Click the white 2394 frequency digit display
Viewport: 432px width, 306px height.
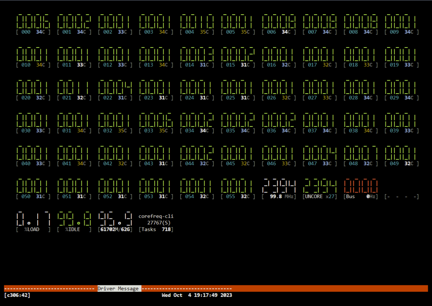[279, 186]
